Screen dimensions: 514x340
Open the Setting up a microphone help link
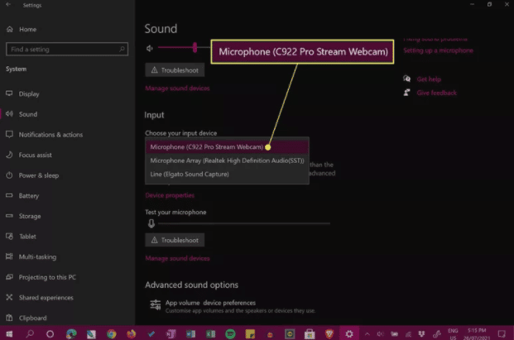tap(438, 50)
